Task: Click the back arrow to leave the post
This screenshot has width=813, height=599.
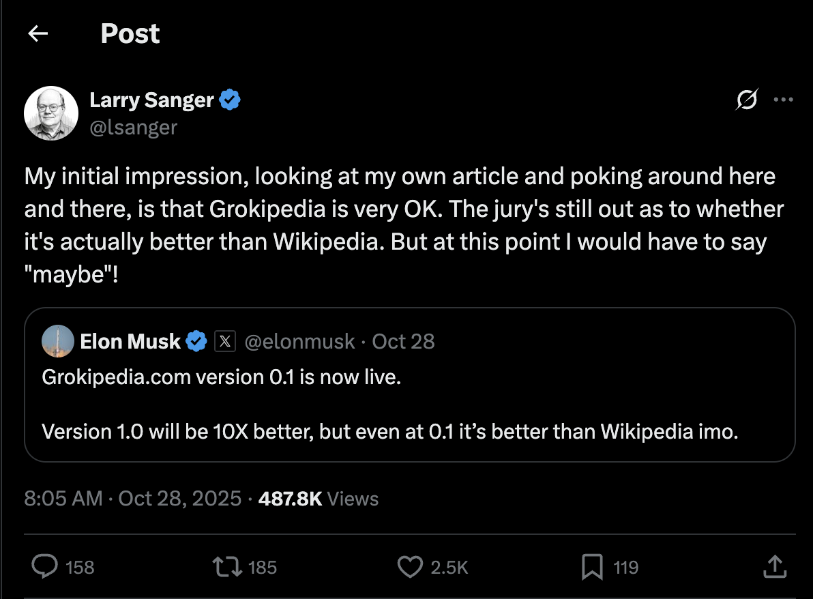Action: (x=38, y=33)
